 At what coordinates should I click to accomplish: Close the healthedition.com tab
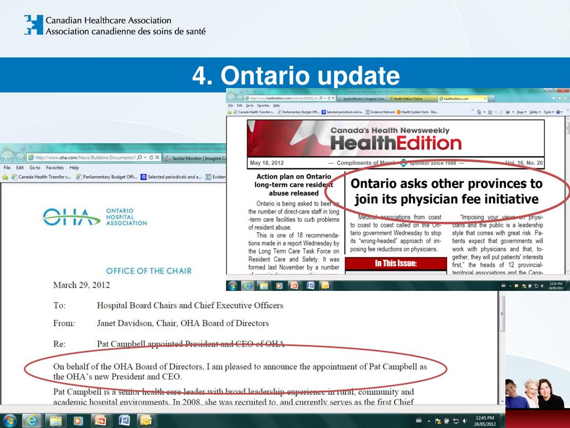485,99
